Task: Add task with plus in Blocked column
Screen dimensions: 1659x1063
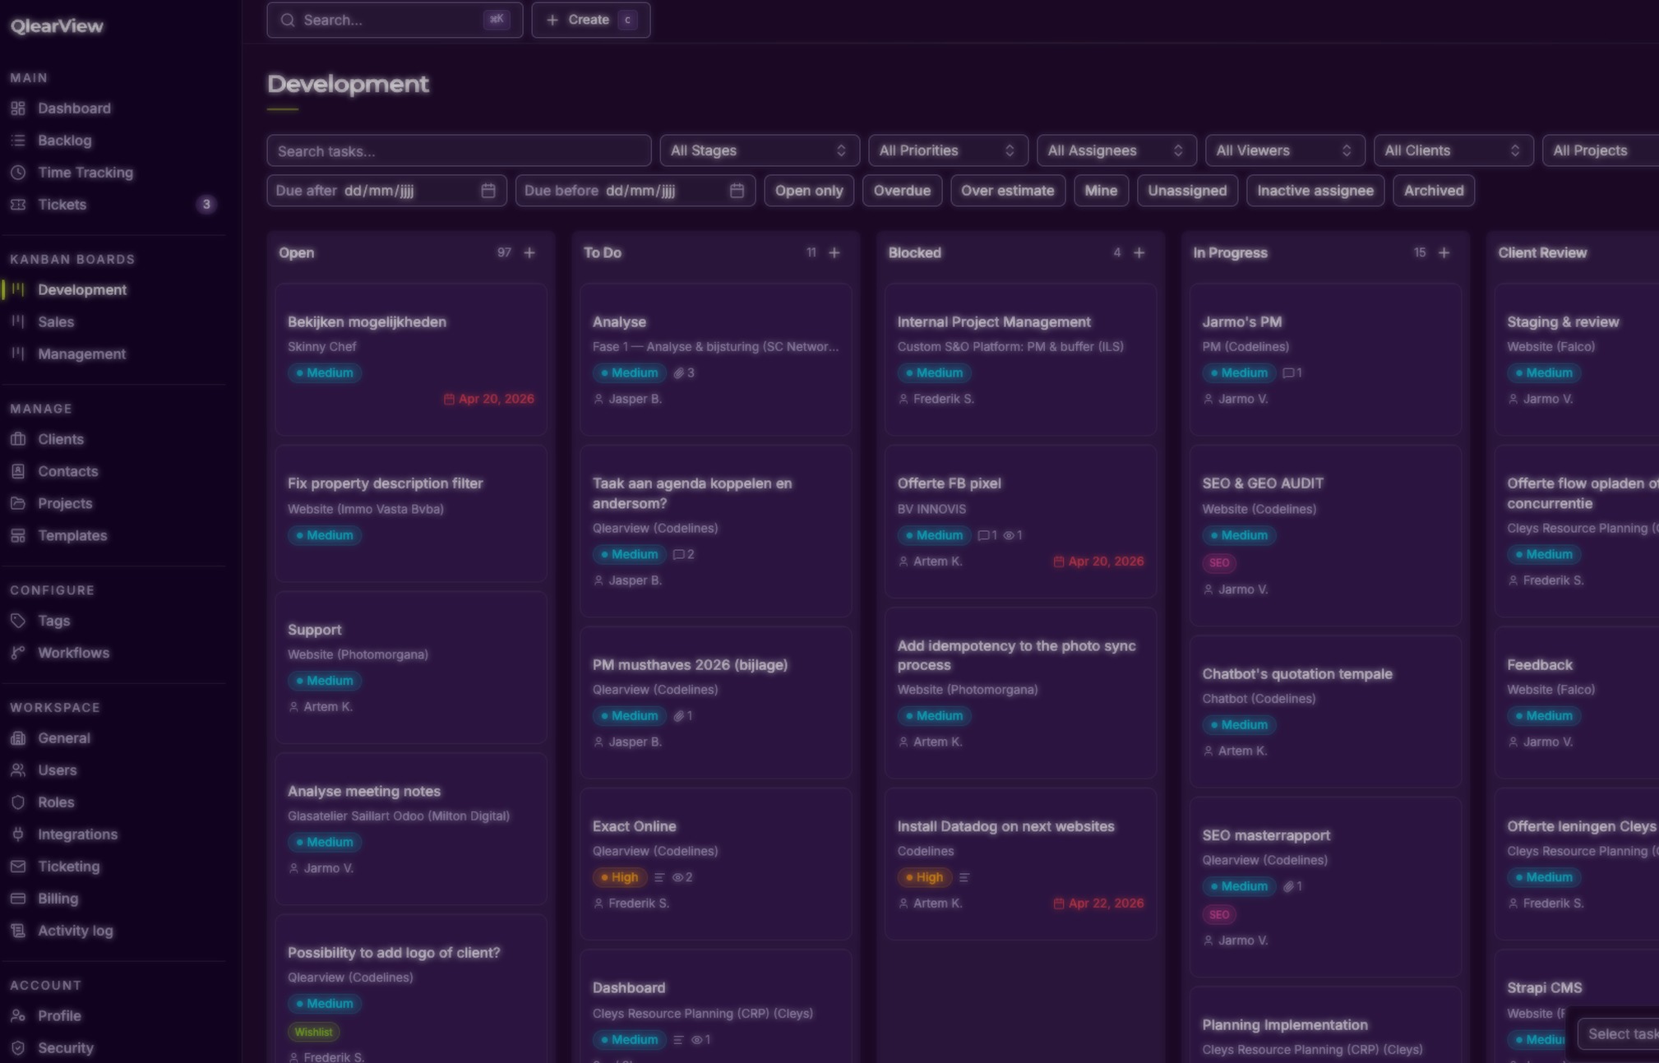Action: pyautogui.click(x=1139, y=252)
